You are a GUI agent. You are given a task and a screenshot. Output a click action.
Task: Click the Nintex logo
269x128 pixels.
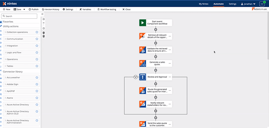pyautogui.click(x=10, y=4)
